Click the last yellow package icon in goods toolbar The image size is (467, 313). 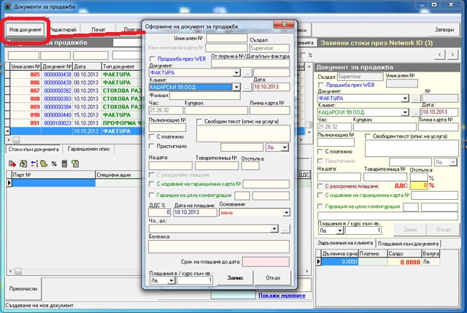75,163
